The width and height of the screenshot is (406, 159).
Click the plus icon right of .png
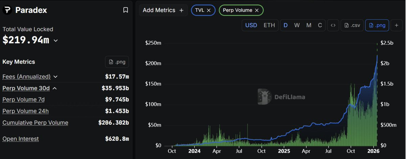396,25
